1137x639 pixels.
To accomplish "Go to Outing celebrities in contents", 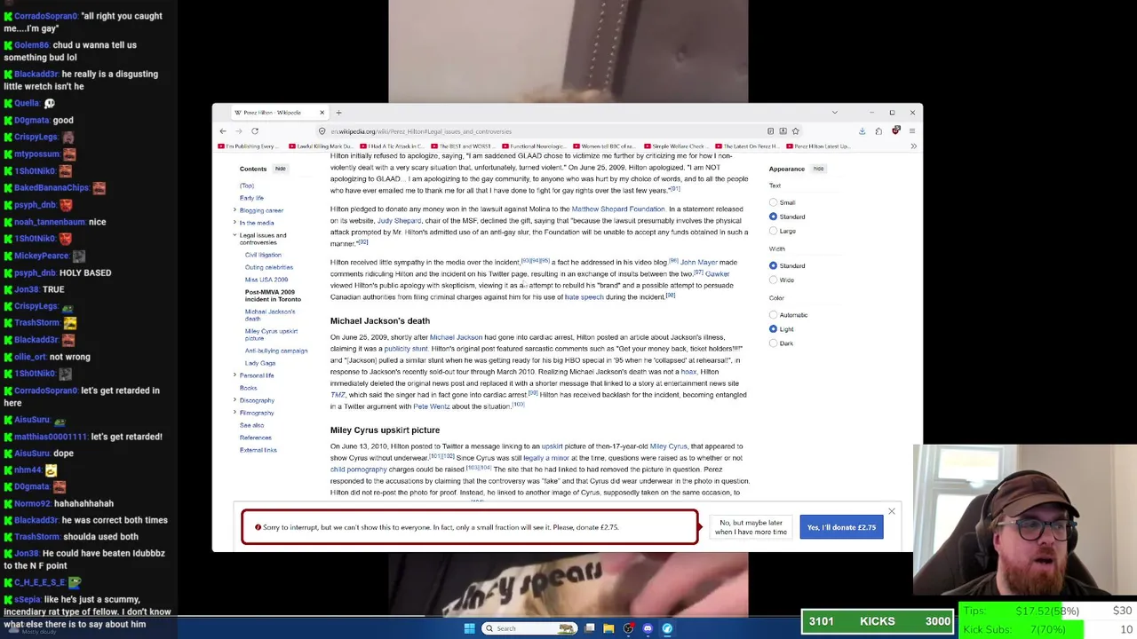I will [x=269, y=267].
